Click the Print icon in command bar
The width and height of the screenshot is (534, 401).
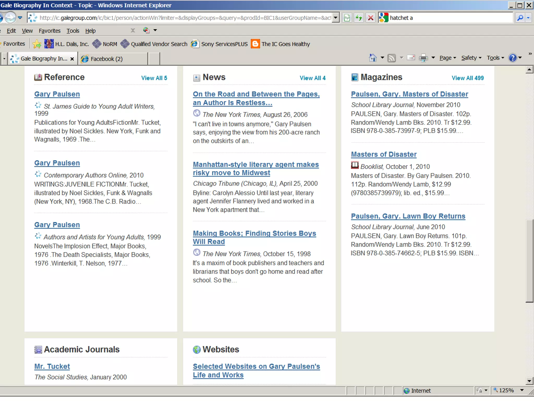pos(423,58)
